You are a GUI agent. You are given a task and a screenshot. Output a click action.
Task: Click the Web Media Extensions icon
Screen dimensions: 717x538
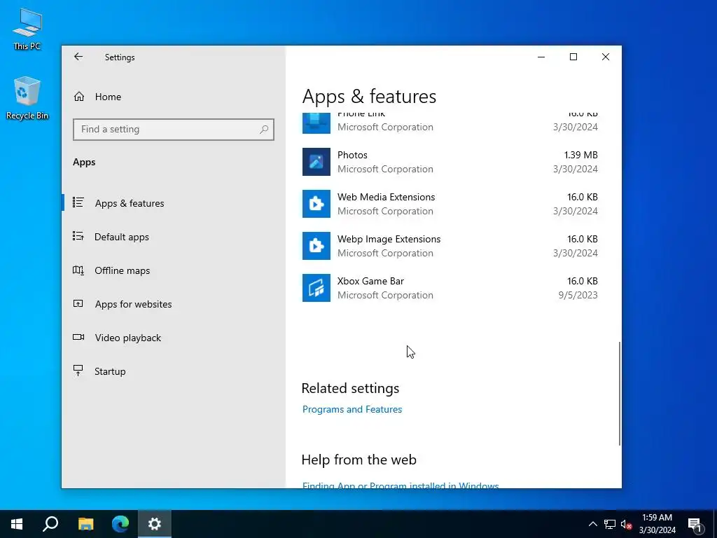316,204
